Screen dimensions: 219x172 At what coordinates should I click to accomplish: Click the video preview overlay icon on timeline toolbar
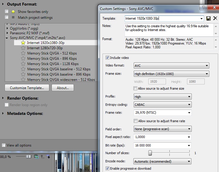point(36,157)
